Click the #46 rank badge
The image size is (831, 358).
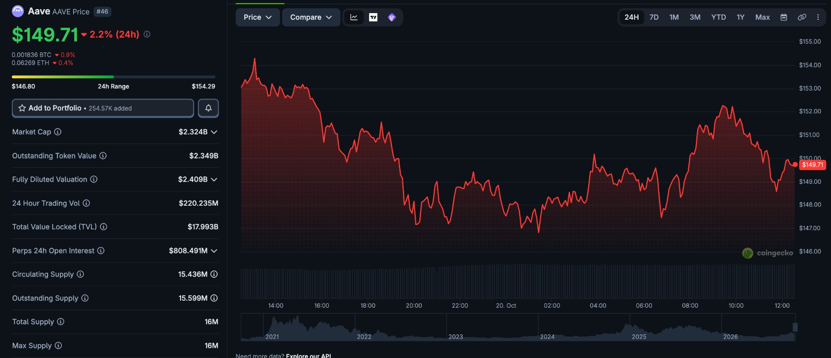pos(102,12)
